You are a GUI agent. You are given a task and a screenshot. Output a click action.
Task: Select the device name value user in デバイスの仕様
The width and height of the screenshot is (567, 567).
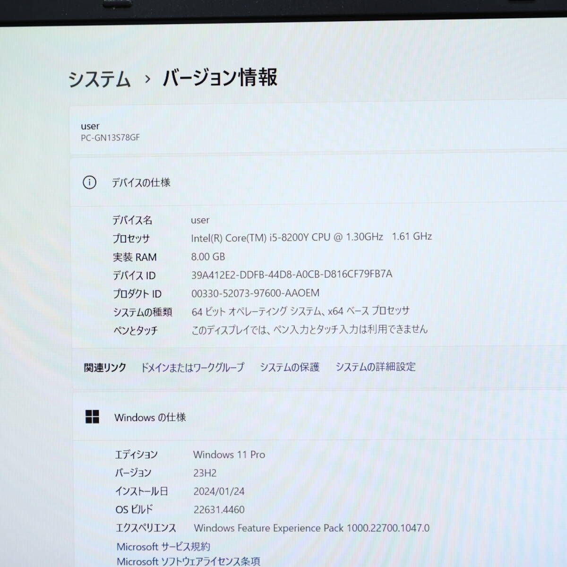[200, 220]
